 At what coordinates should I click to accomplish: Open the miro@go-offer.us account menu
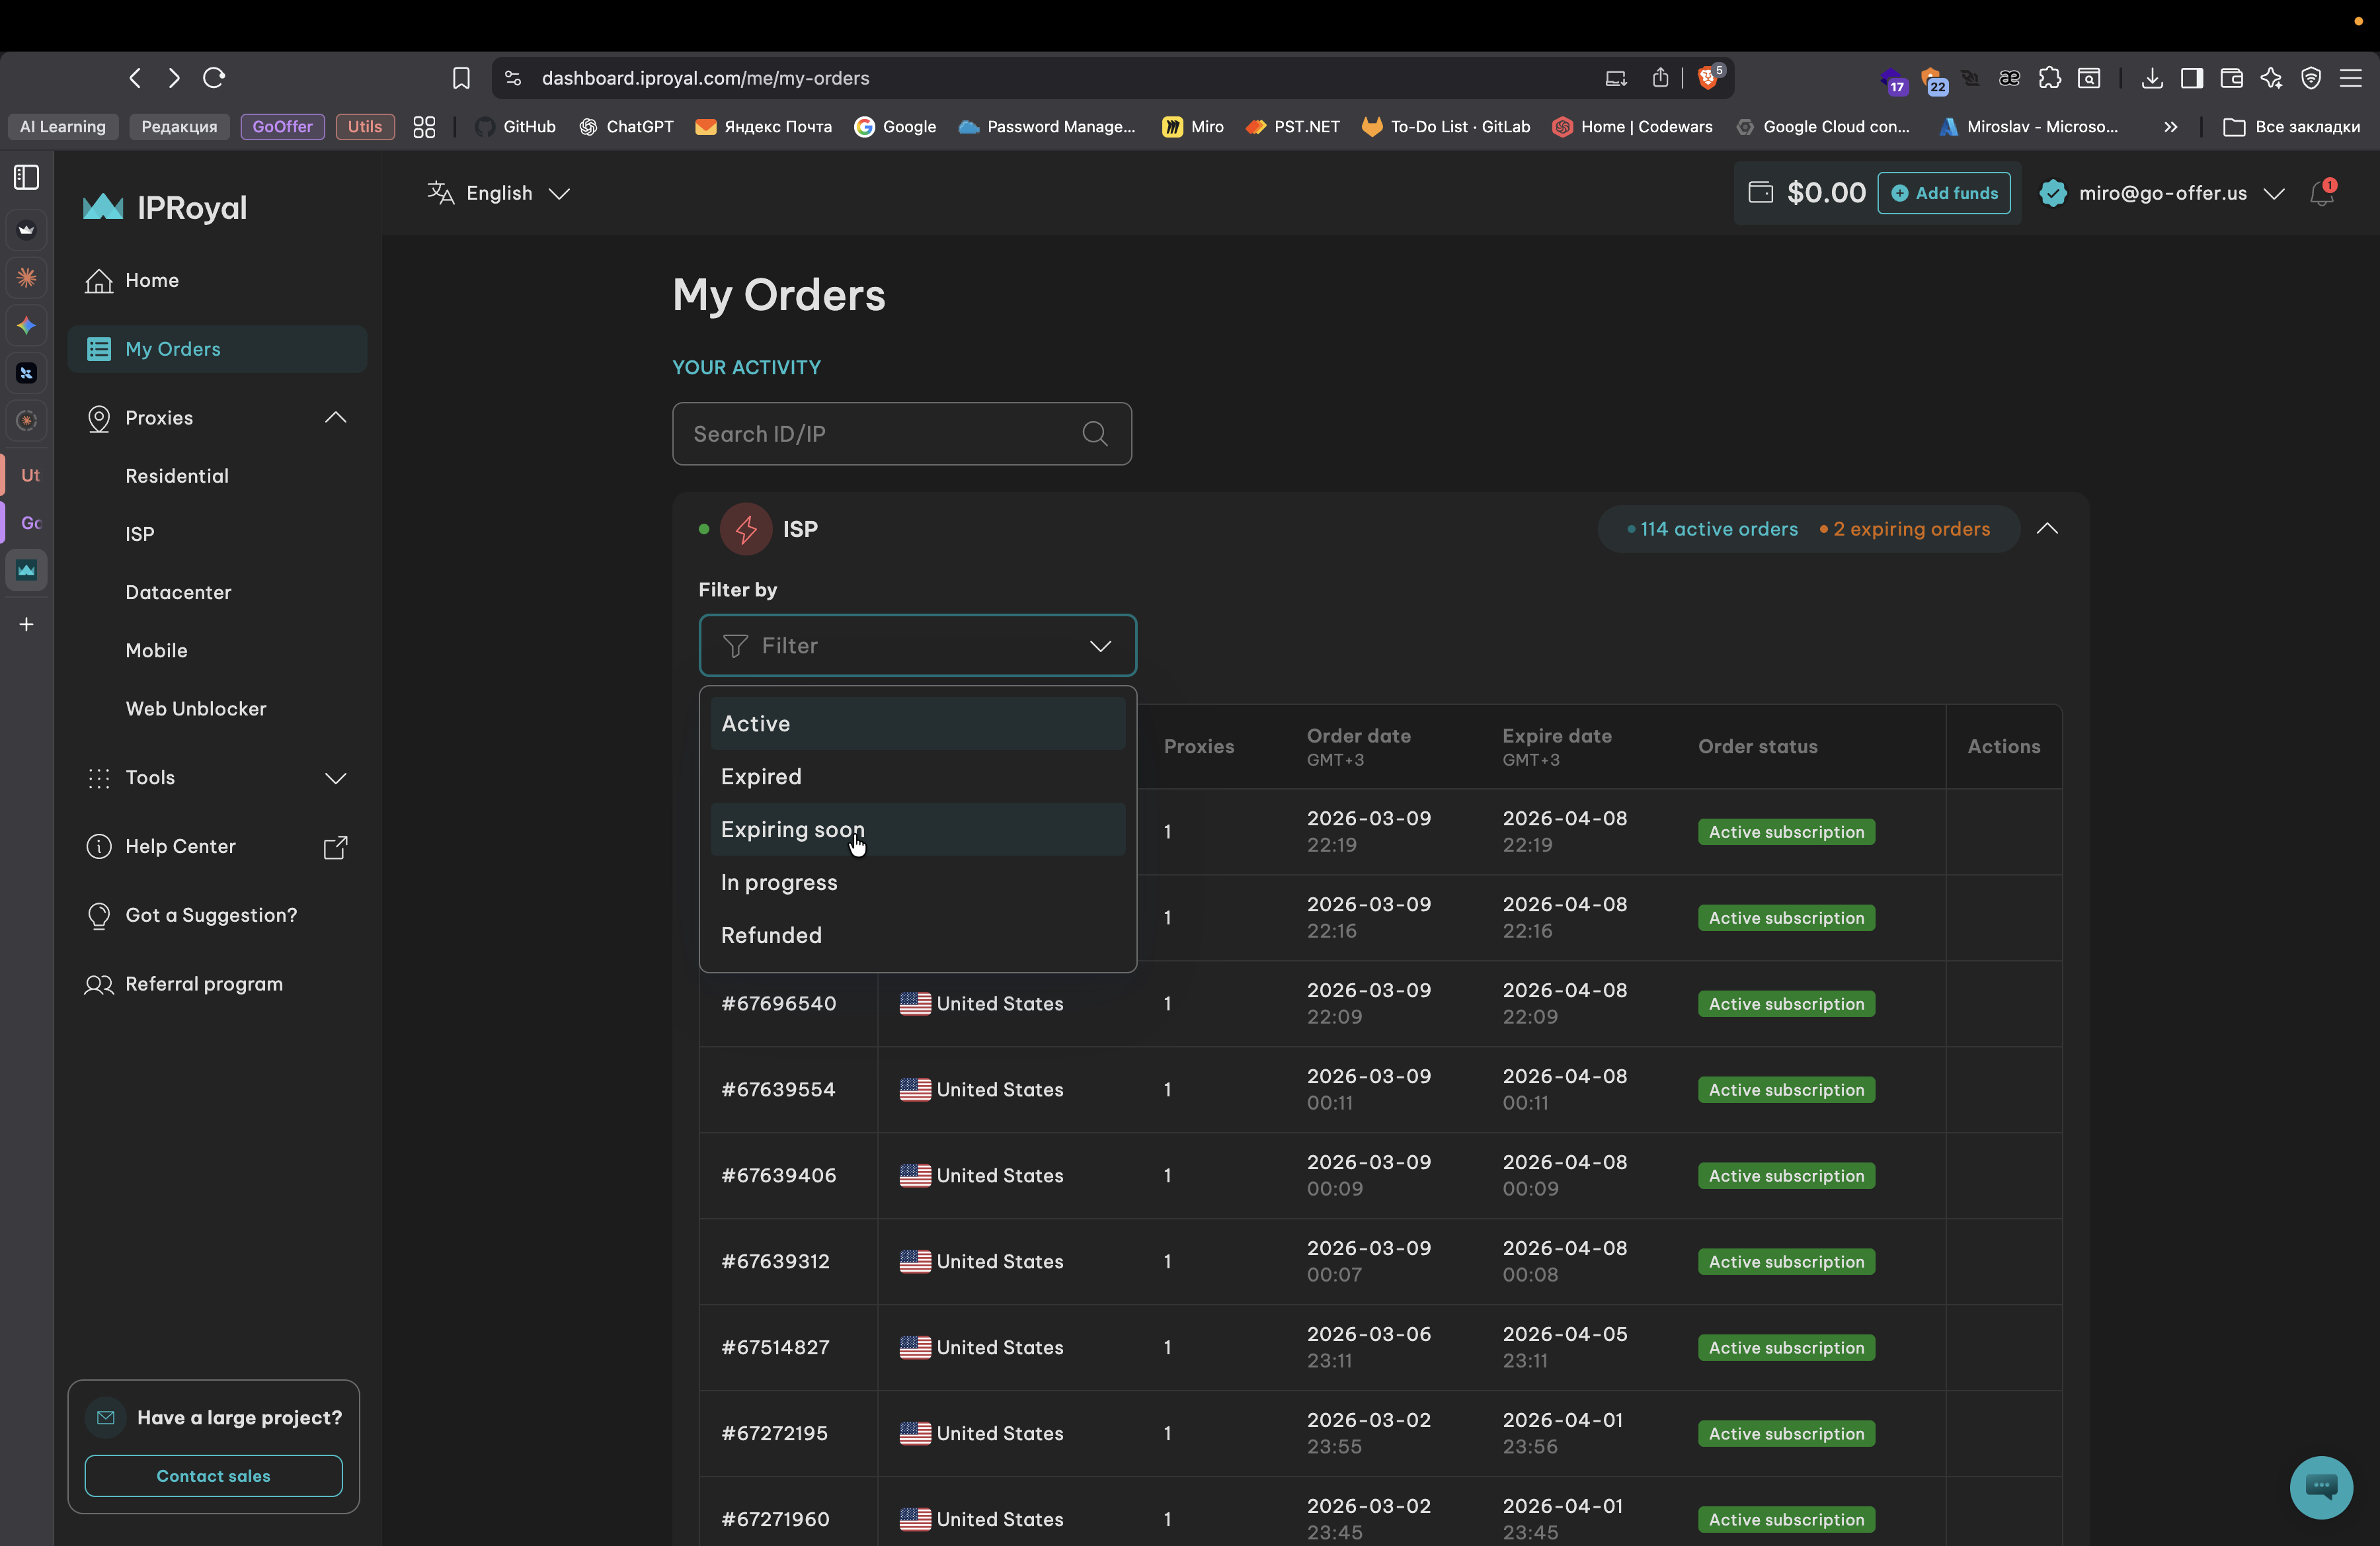click(2162, 193)
